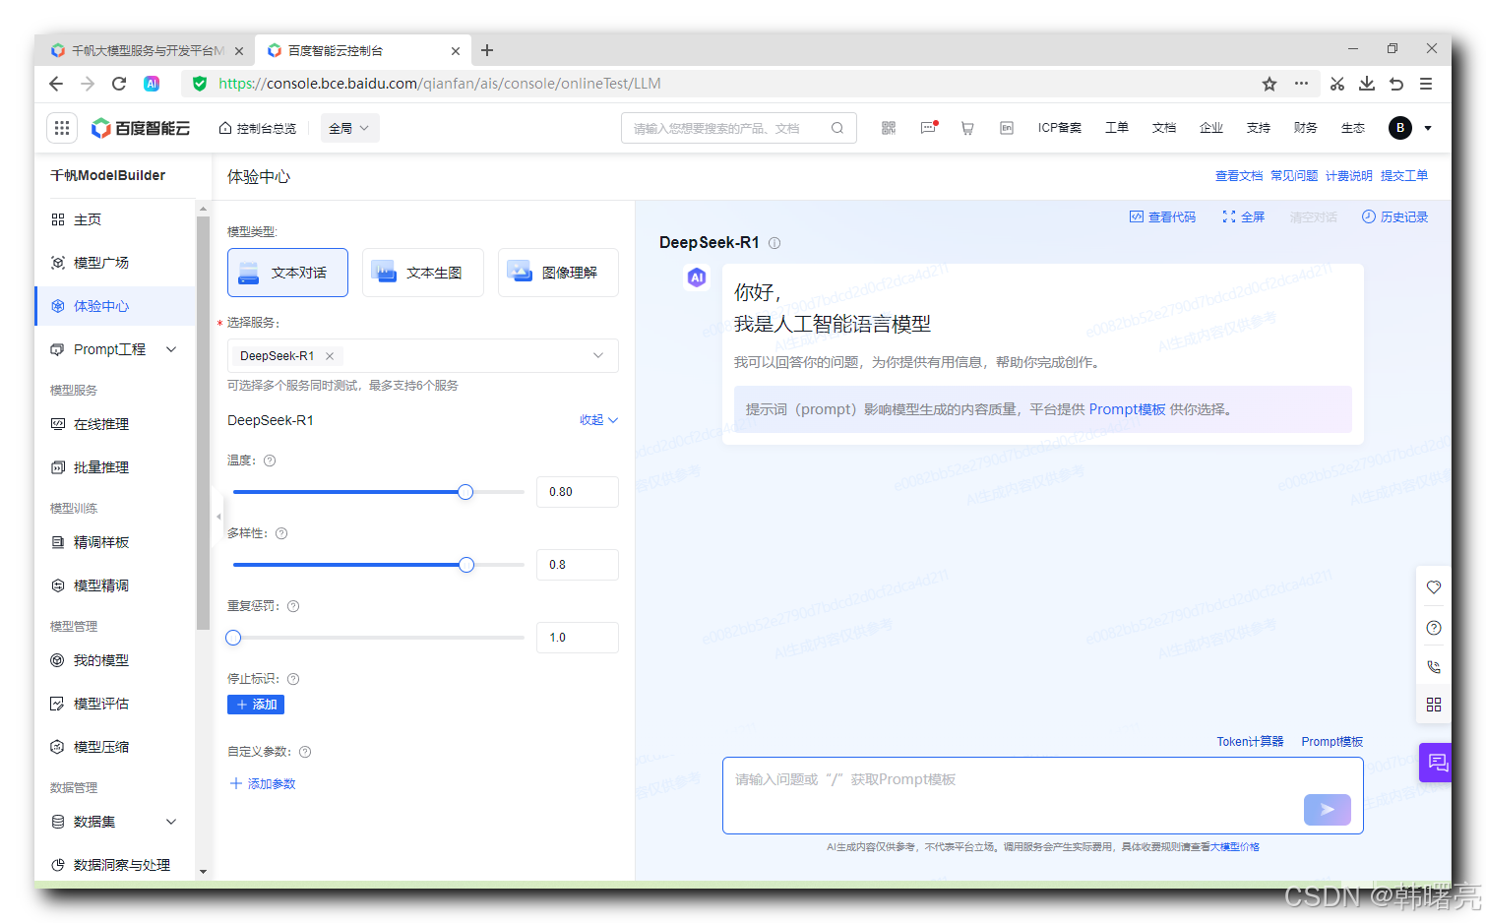Open the Prompt模板 link above input box
Image resolution: width=1486 pixels, height=923 pixels.
coord(1332,742)
